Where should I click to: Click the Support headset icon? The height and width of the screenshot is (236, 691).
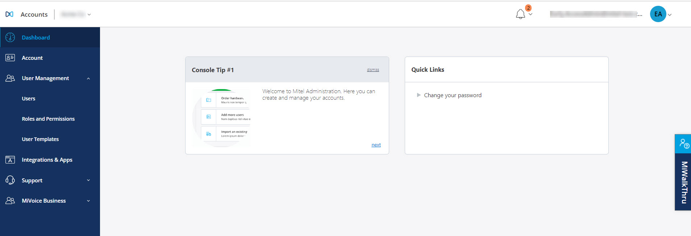tap(10, 180)
